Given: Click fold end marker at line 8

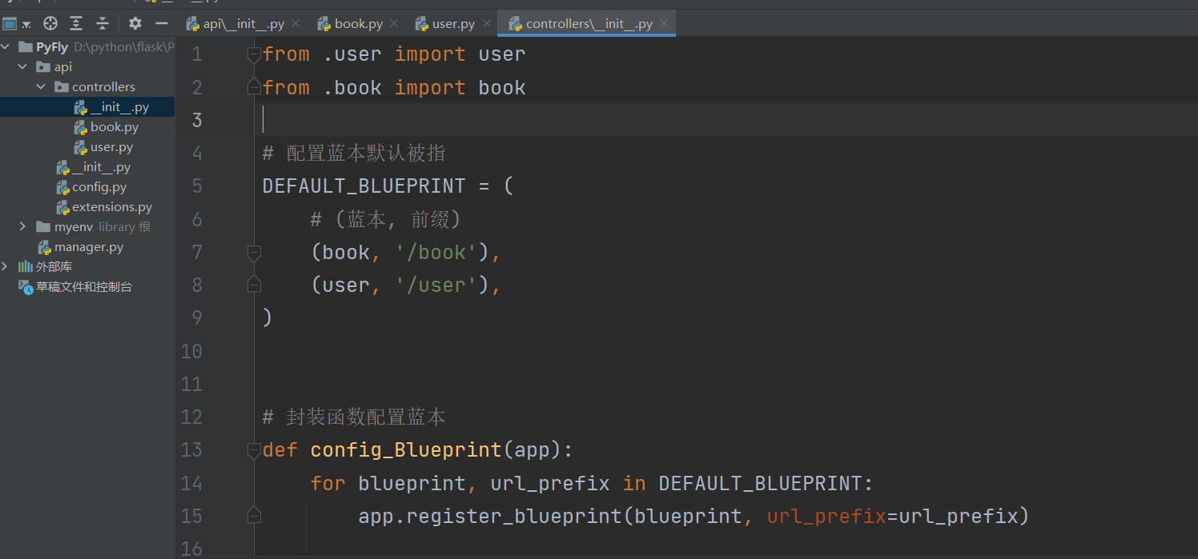Looking at the screenshot, I should [254, 283].
